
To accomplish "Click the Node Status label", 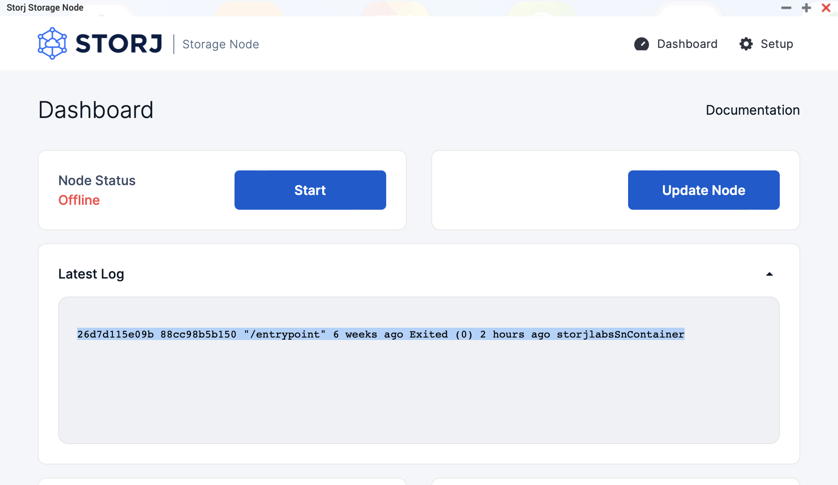I will (97, 180).
